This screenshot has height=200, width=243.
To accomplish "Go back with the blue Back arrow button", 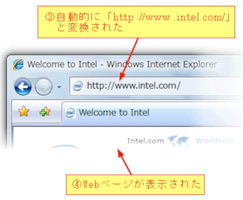I will click(x=23, y=87).
